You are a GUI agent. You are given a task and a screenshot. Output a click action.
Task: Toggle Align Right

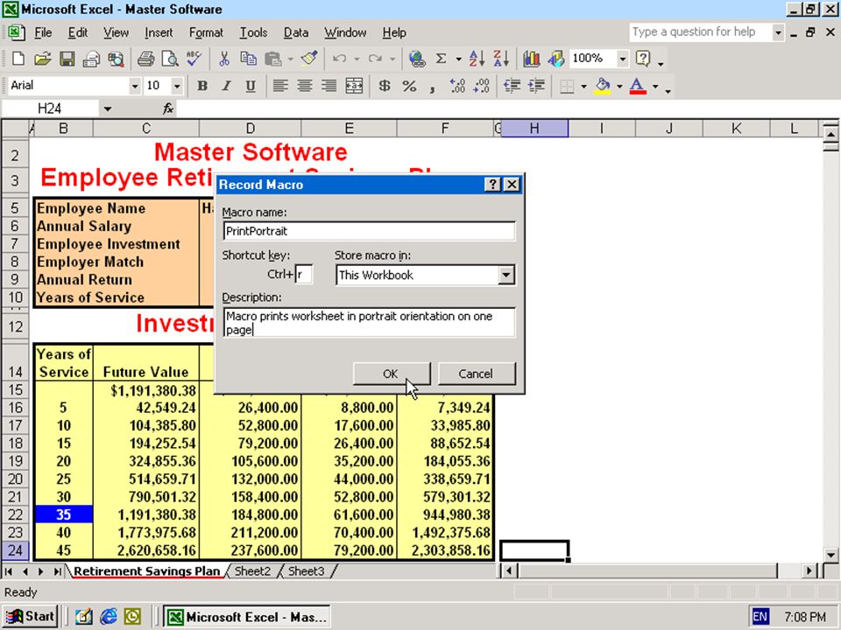[329, 86]
